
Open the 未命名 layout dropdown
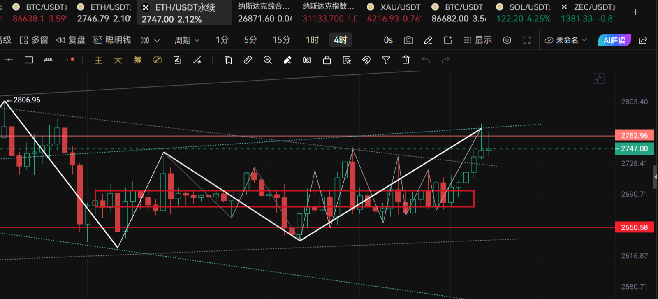(x=565, y=40)
